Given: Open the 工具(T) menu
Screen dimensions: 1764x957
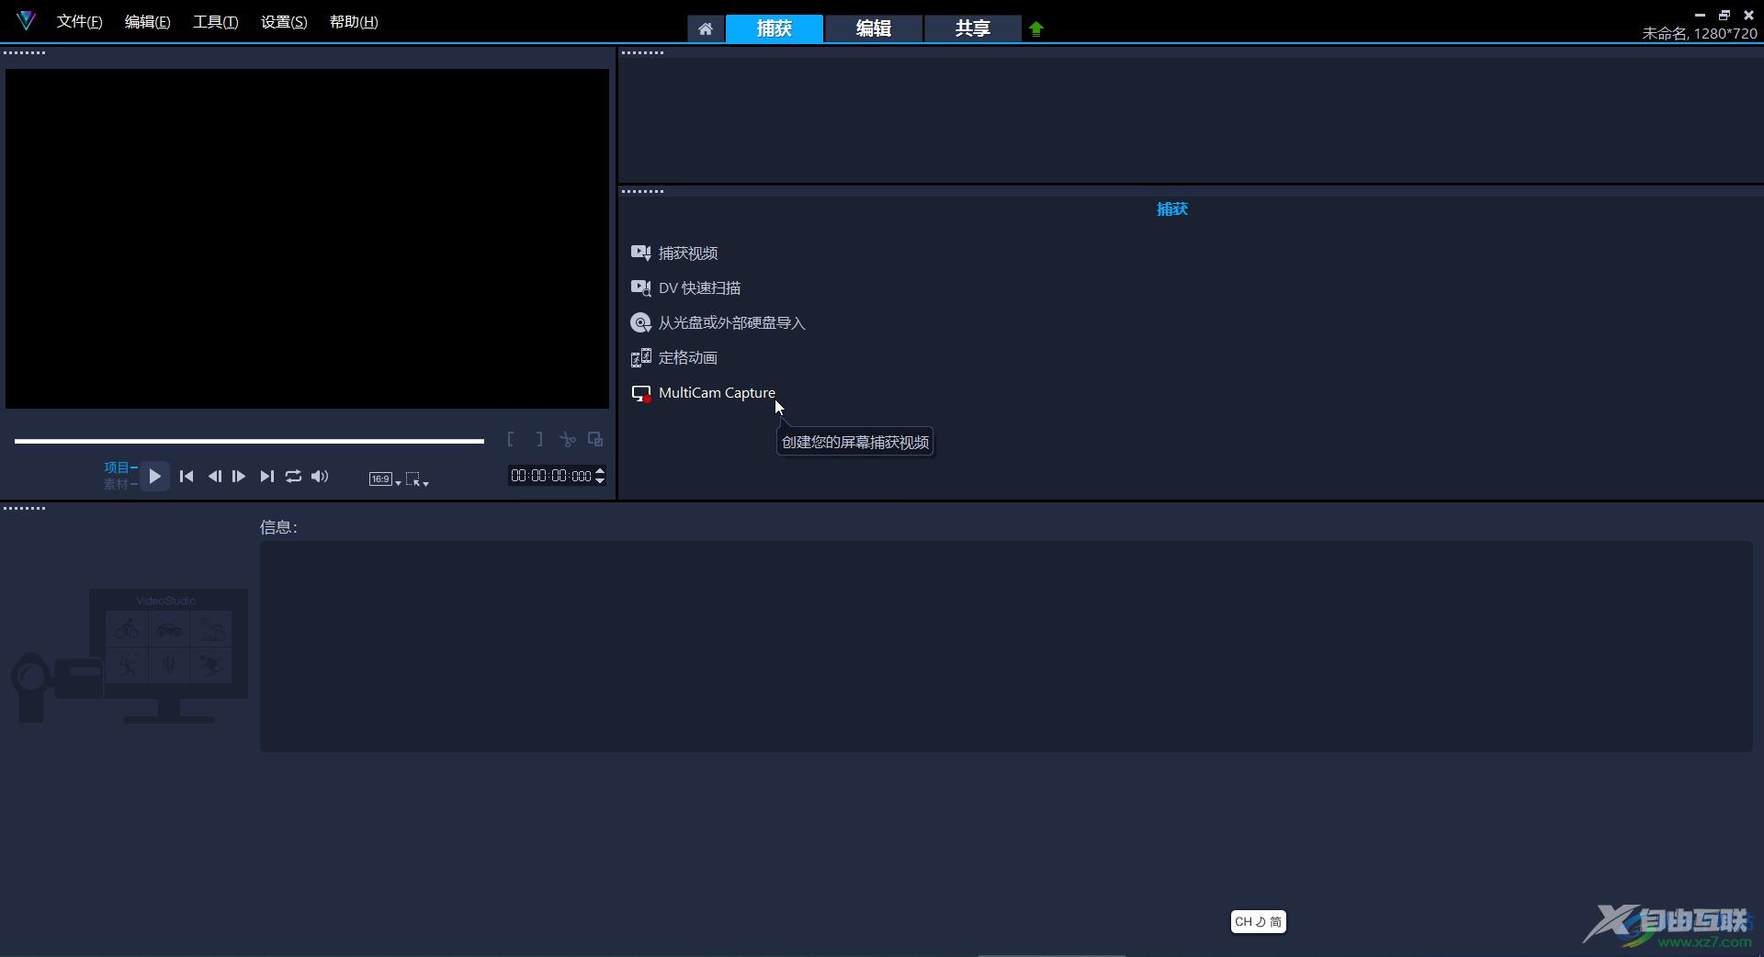Looking at the screenshot, I should 215,22.
